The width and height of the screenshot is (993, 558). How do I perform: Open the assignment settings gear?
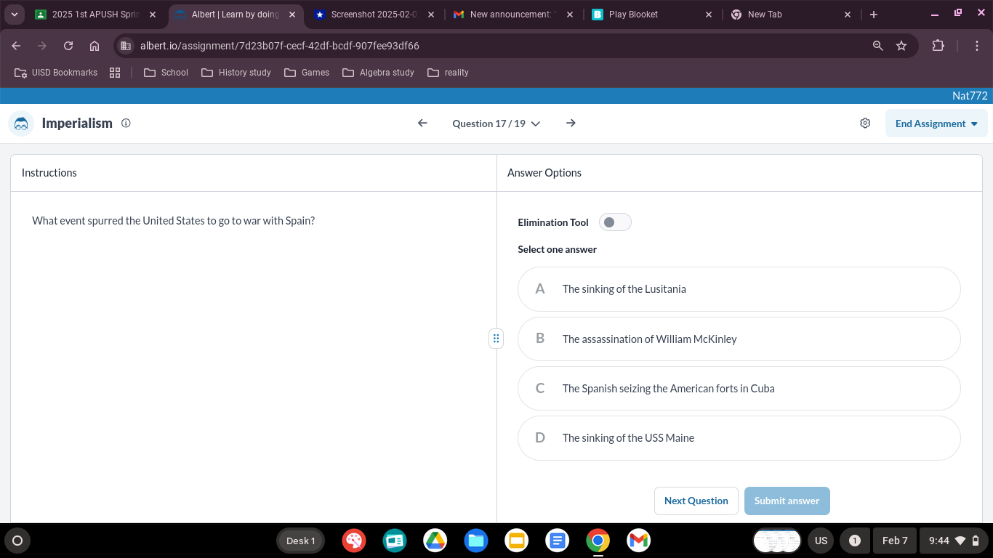point(865,124)
